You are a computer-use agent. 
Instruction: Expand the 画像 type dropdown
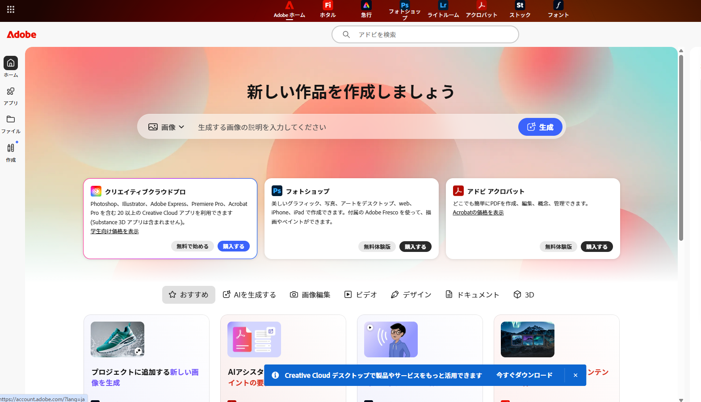click(x=167, y=127)
